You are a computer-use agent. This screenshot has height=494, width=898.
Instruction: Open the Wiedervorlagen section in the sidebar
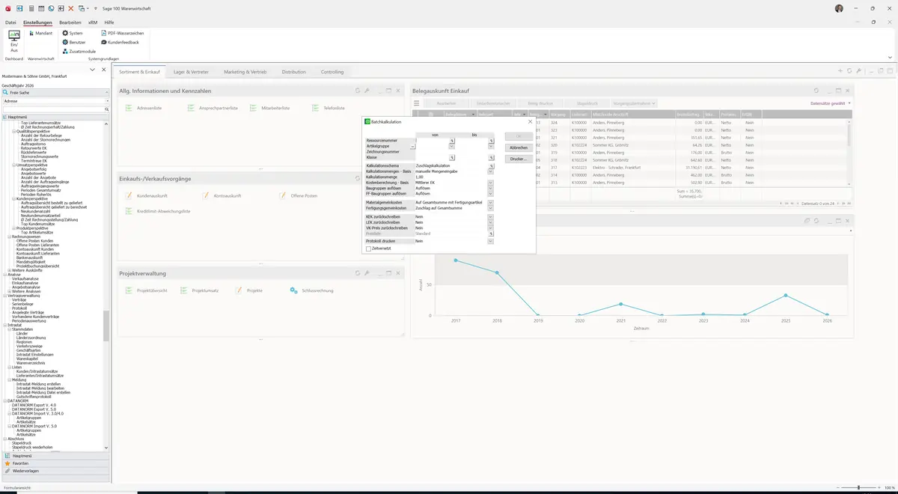(x=55, y=471)
